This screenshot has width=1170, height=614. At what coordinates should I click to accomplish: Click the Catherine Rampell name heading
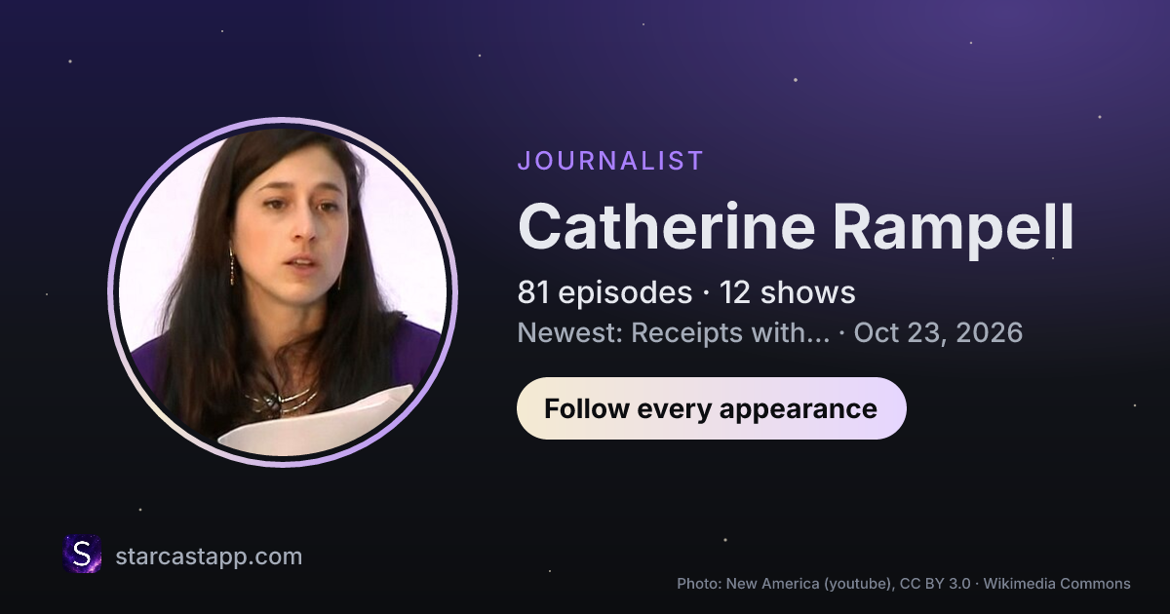click(796, 227)
